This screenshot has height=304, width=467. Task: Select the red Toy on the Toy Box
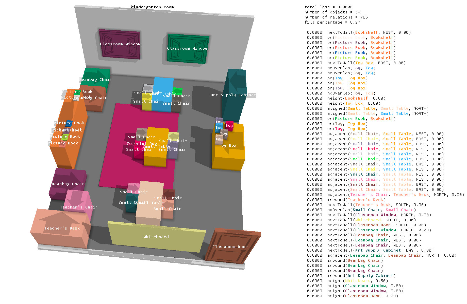coord(229,126)
